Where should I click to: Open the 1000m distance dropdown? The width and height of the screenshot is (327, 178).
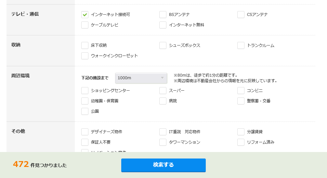click(x=141, y=78)
